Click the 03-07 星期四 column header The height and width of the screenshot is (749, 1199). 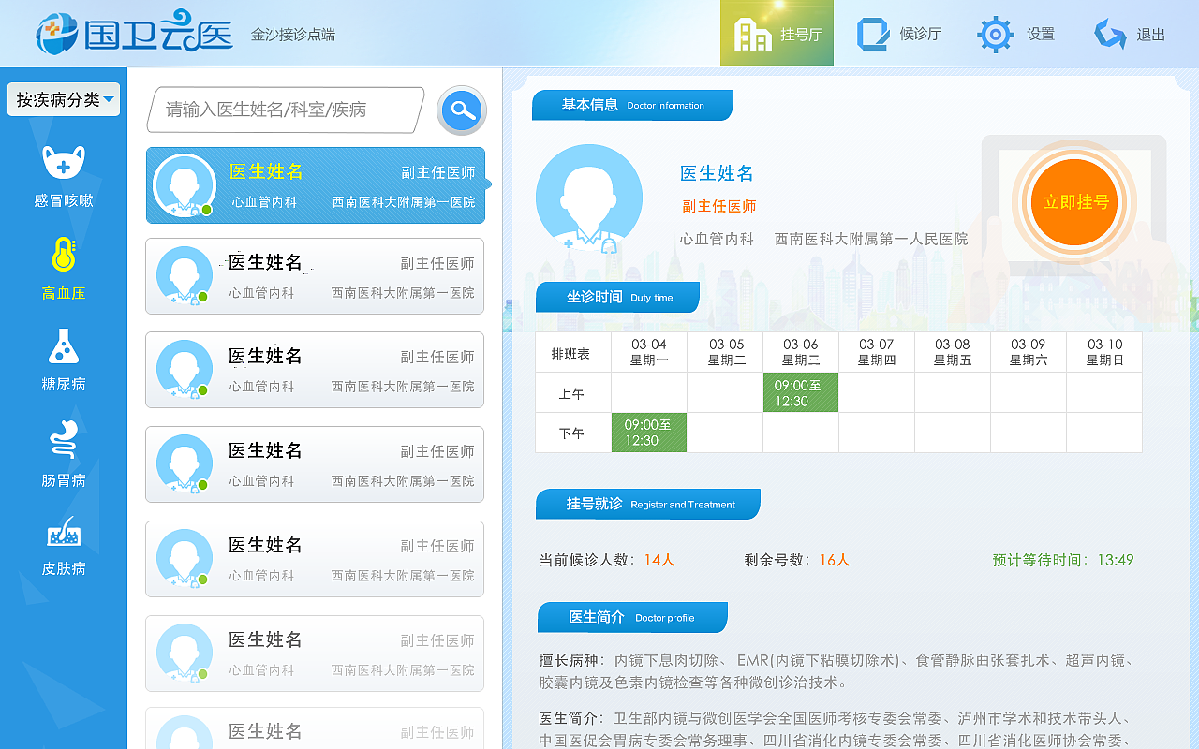876,352
